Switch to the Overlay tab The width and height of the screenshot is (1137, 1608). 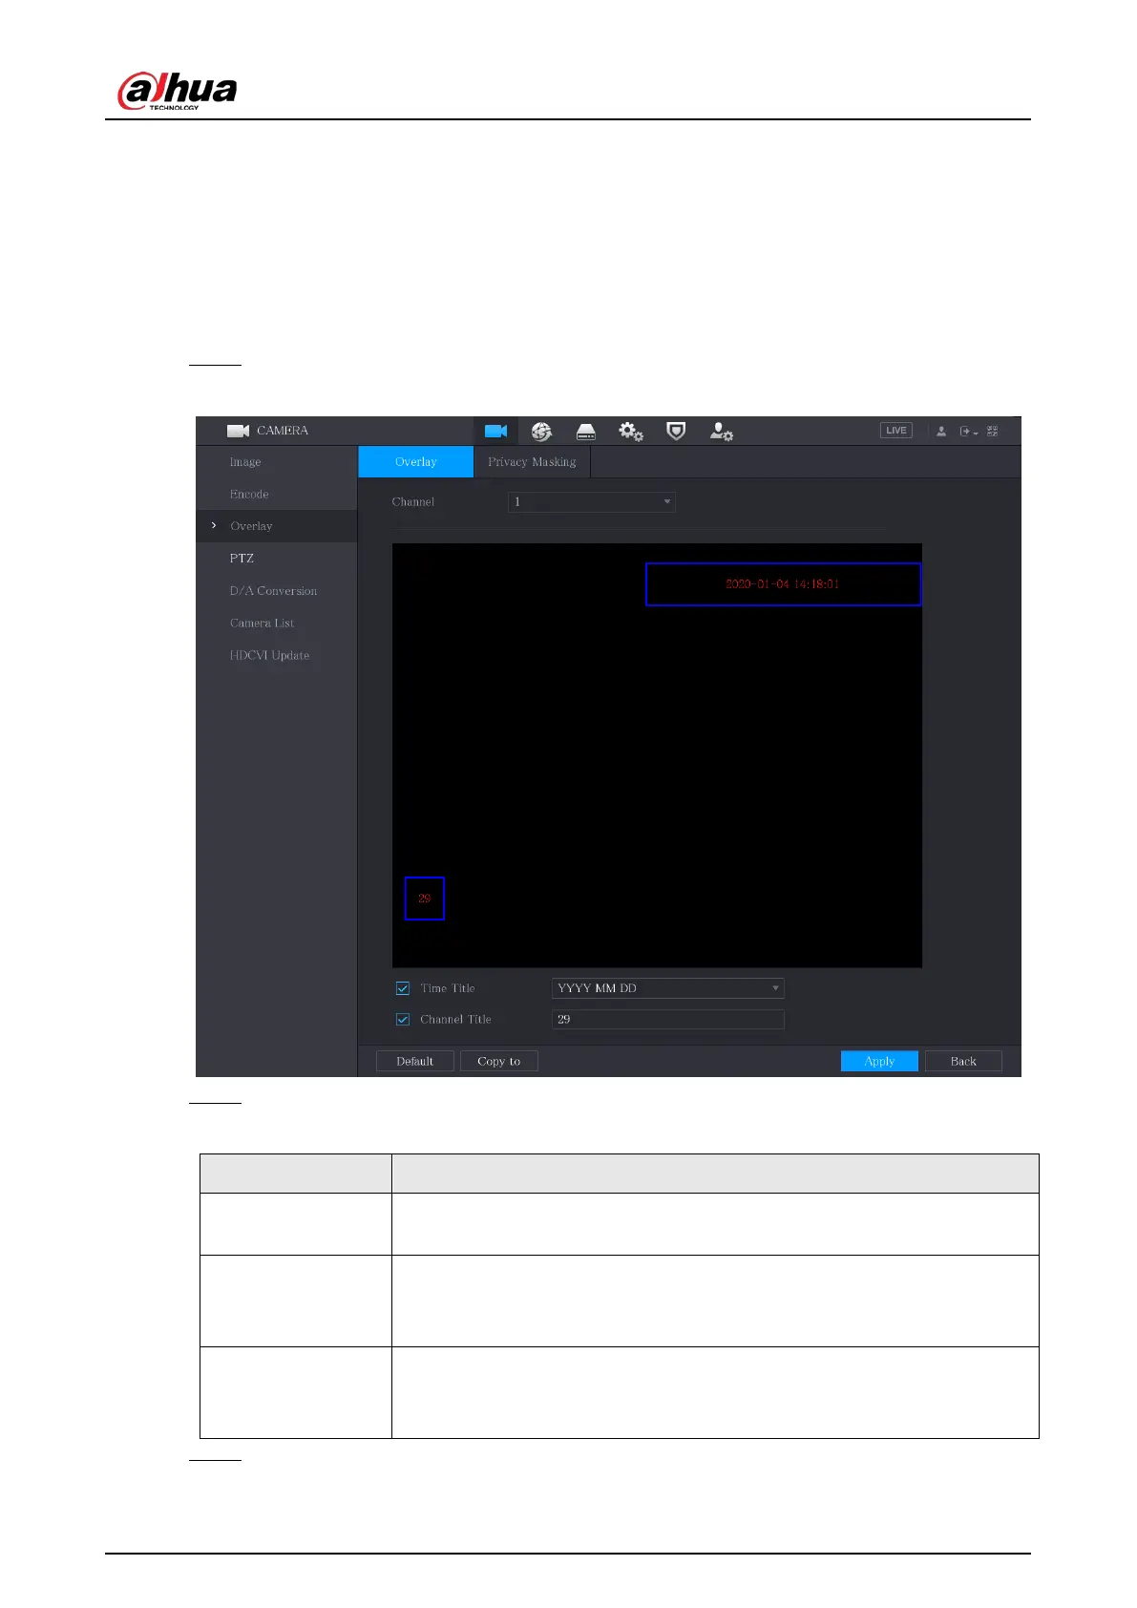coord(416,462)
